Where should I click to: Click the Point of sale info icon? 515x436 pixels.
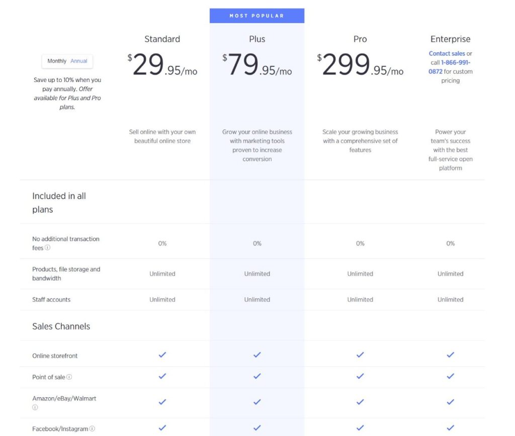point(69,377)
